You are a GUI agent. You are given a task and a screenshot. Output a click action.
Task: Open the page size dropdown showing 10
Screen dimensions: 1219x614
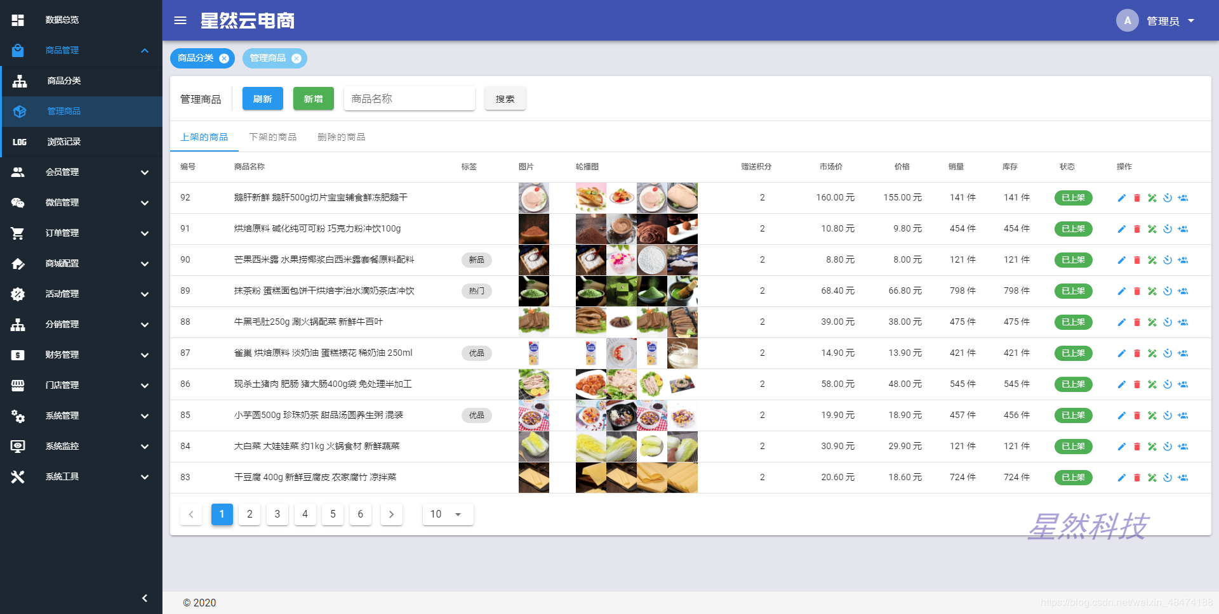[447, 514]
